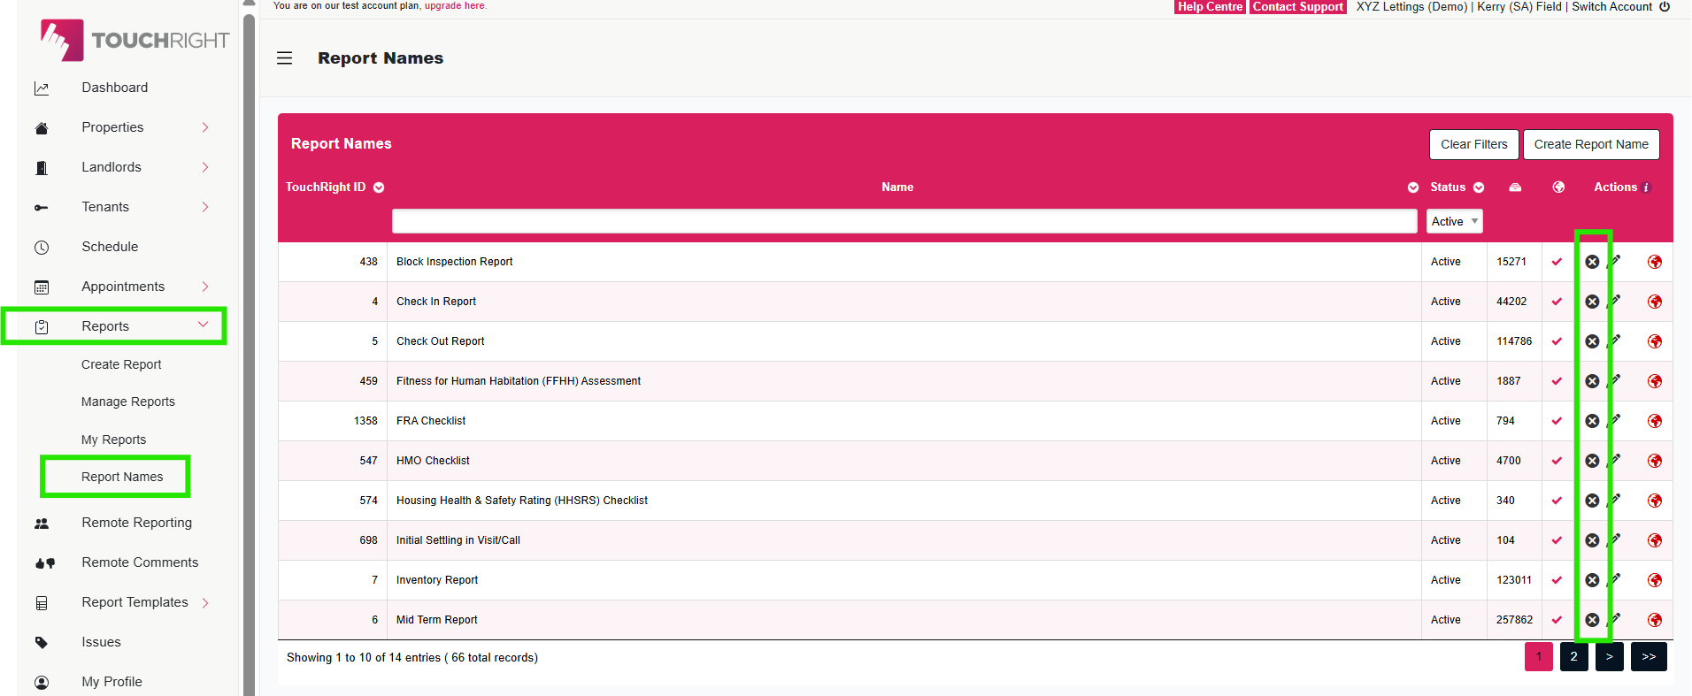
Task: Click globe icon for Check Out Report
Action: click(x=1654, y=341)
